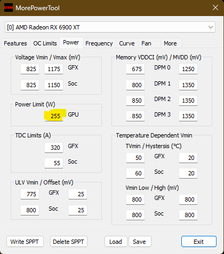
Task: Select the Soc Vmax voltage field (1150)
Action: click(x=54, y=85)
